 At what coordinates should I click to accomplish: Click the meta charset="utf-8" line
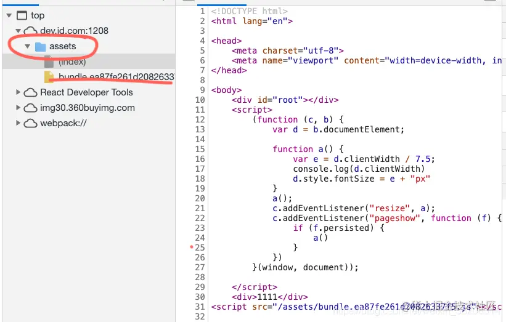[x=288, y=50]
